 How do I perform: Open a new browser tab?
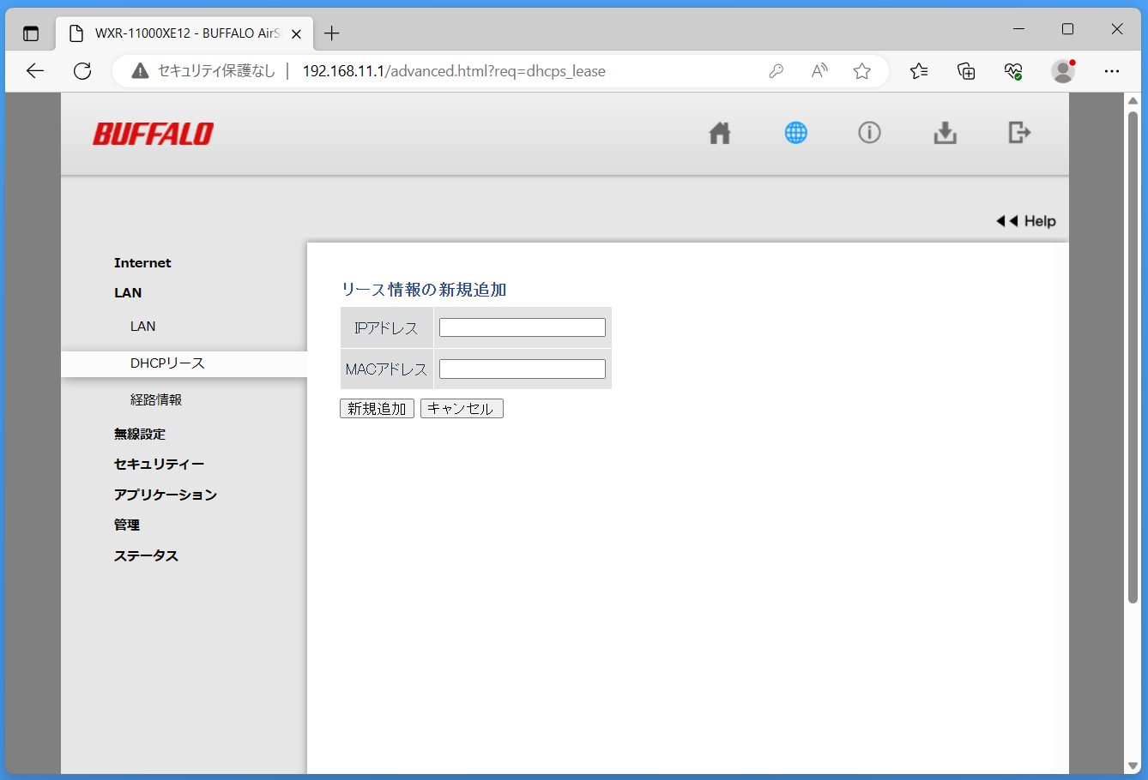332,33
